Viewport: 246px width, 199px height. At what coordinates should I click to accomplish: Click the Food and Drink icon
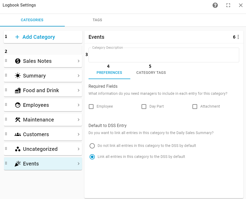(x=17, y=90)
